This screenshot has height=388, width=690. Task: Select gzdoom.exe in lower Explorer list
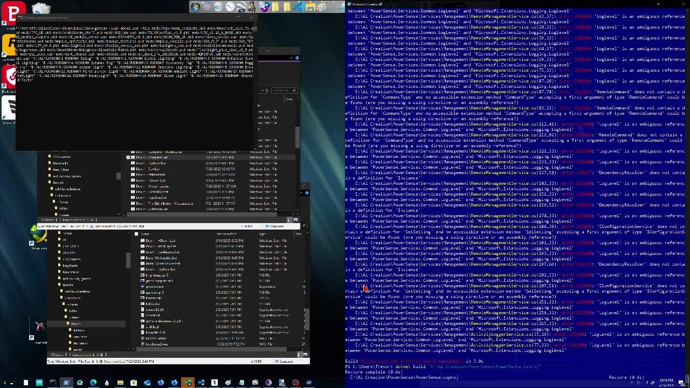[155, 287]
